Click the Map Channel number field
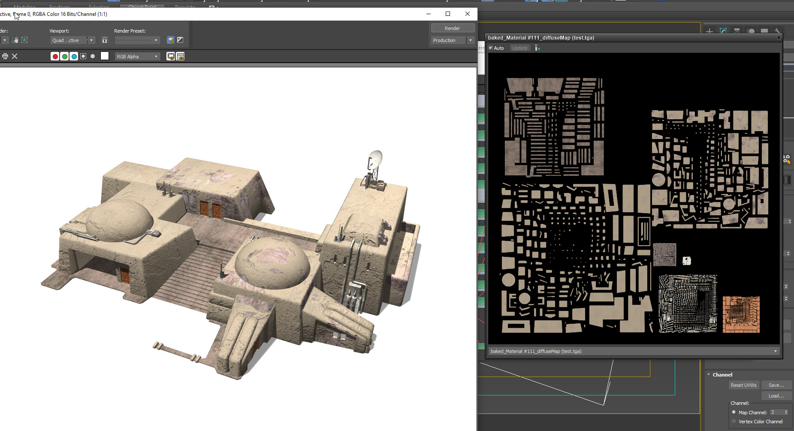This screenshot has height=431, width=794. click(776, 412)
